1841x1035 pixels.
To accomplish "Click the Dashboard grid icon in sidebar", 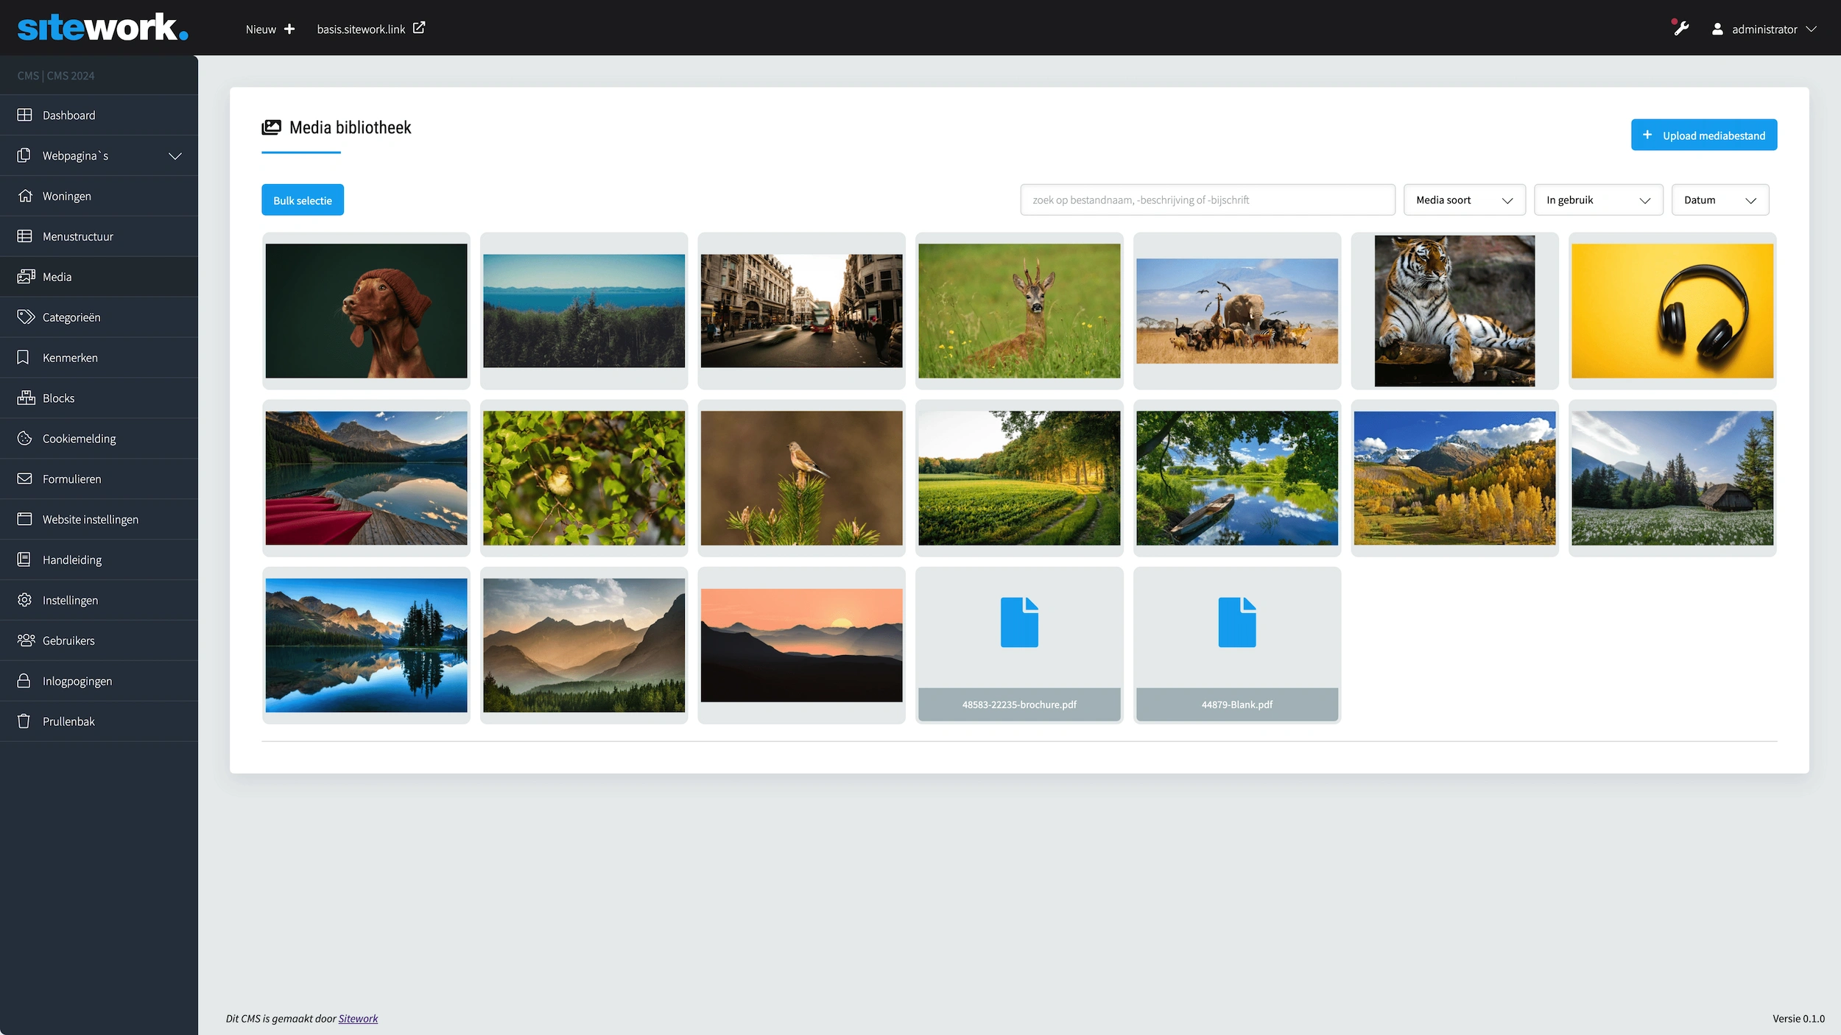I will (x=24, y=115).
